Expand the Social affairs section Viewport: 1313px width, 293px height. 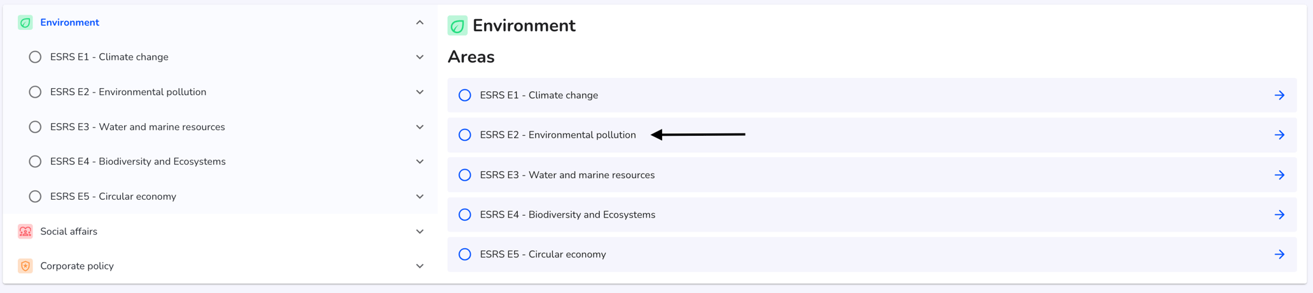pyautogui.click(x=420, y=231)
